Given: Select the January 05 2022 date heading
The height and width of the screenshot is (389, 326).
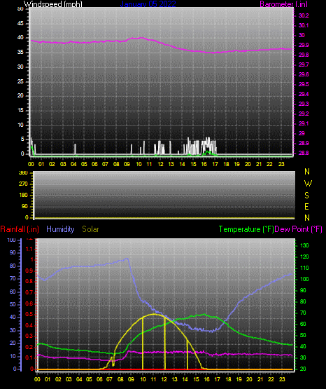Looking at the screenshot, I should point(148,4).
